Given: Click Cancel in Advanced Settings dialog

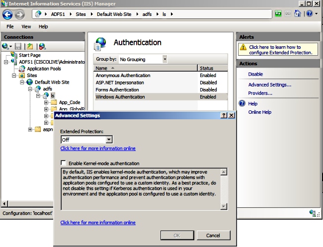Looking at the screenshot, I should coord(213,235).
